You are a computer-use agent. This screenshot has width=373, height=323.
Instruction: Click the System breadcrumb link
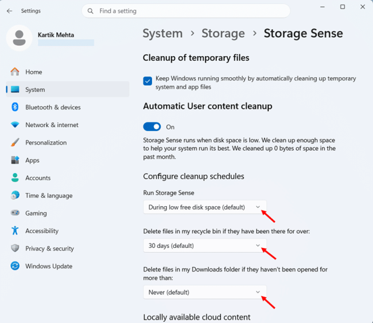click(163, 33)
